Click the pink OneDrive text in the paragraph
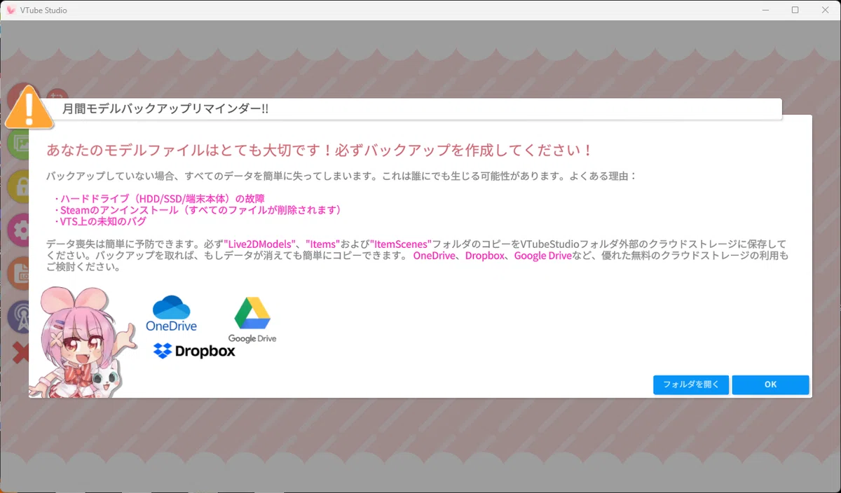 point(434,256)
